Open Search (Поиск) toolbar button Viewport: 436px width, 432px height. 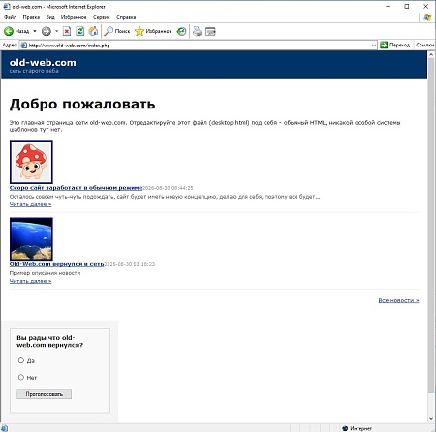(x=117, y=31)
